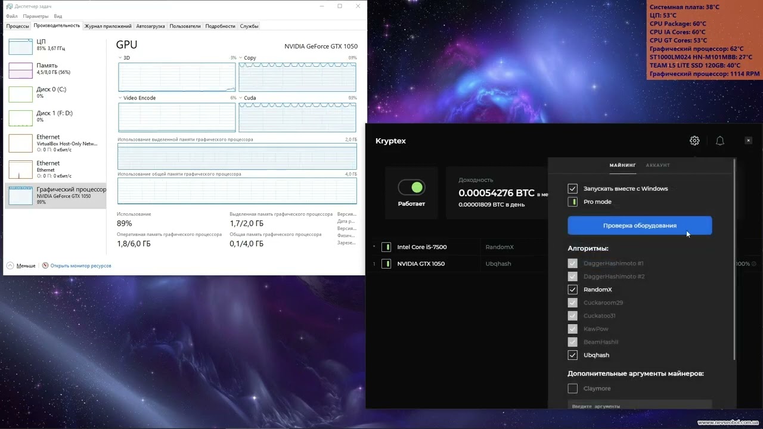
Task: Toggle the DaggerHashimoto #2 checkbox
Action: pyautogui.click(x=572, y=276)
